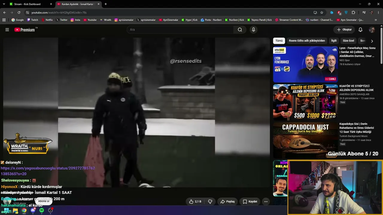This screenshot has height=215, width=383.
Task: Like the video showing 2,1 B likes
Action: (x=195, y=202)
